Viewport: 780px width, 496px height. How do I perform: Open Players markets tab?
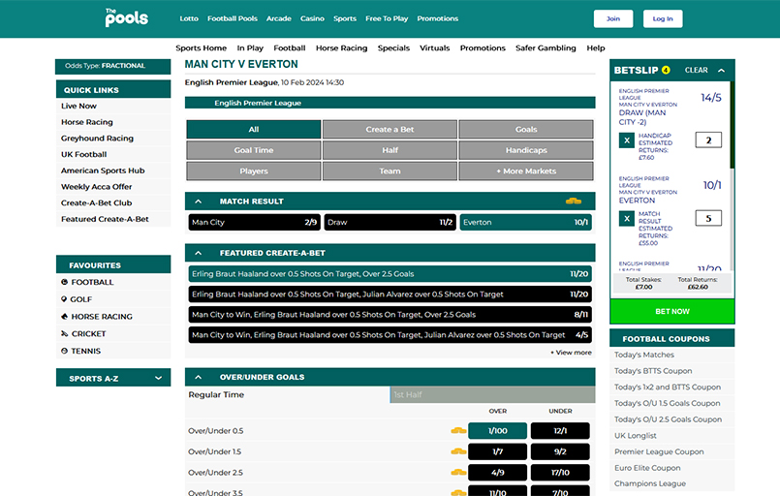254,171
